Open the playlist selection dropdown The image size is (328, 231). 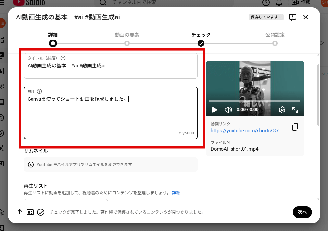[65, 201]
